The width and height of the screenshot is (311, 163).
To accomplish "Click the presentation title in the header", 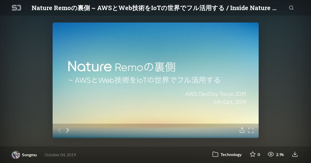I will [x=154, y=8].
